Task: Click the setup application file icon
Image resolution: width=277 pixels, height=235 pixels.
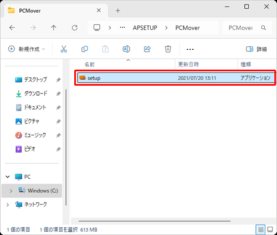Action: pos(83,78)
